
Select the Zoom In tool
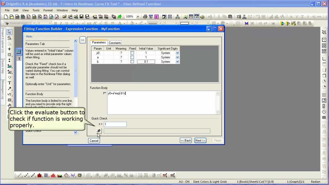(10, 38)
